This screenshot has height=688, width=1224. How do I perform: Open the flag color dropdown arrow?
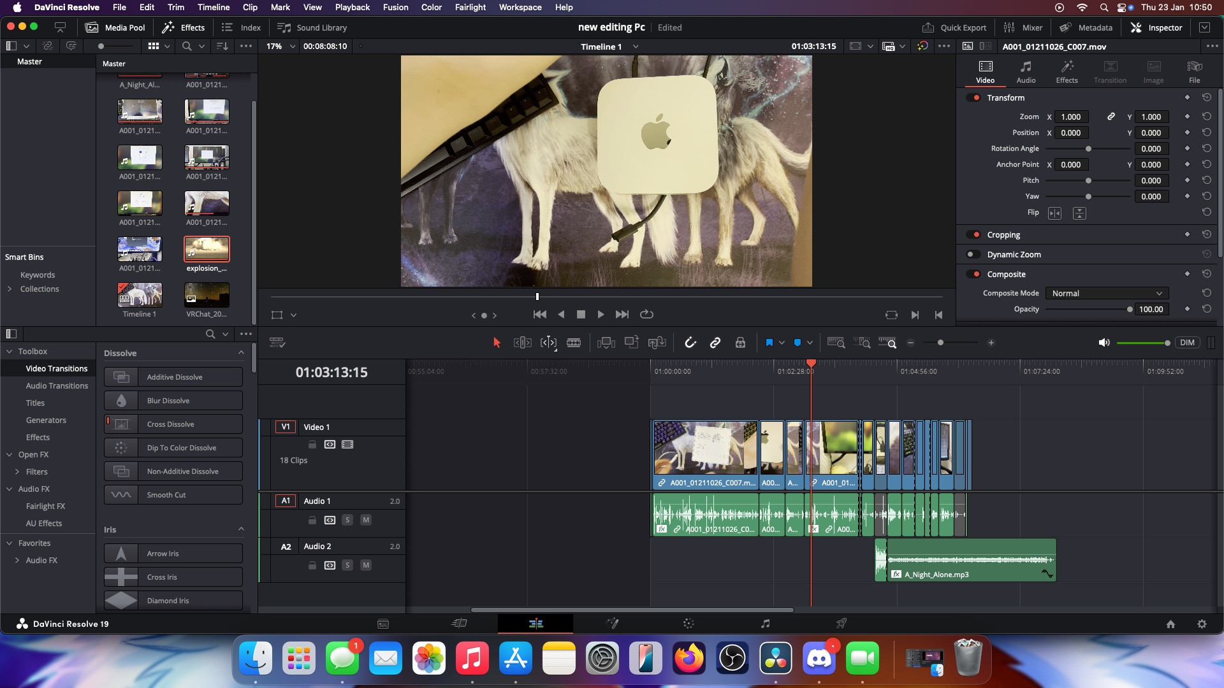pos(782,343)
